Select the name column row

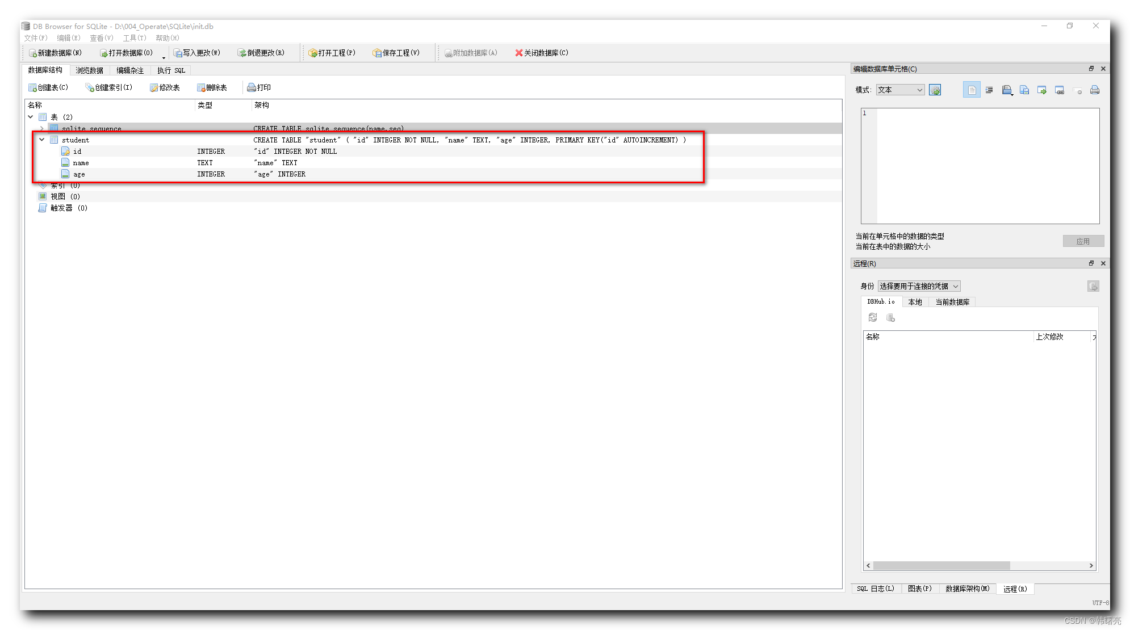coord(433,162)
